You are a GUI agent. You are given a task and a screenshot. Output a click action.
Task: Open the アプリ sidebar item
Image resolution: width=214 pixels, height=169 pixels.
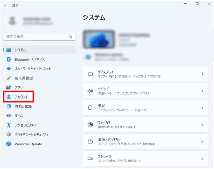(x=19, y=88)
